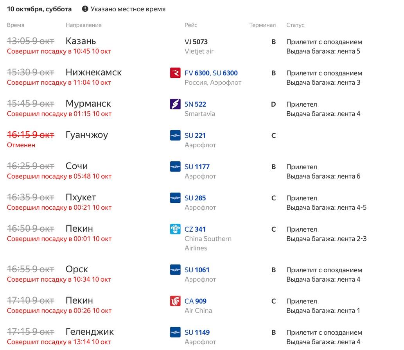The width and height of the screenshot is (404, 350).
Task: Select the destination Орск
Action: pyautogui.click(x=77, y=270)
